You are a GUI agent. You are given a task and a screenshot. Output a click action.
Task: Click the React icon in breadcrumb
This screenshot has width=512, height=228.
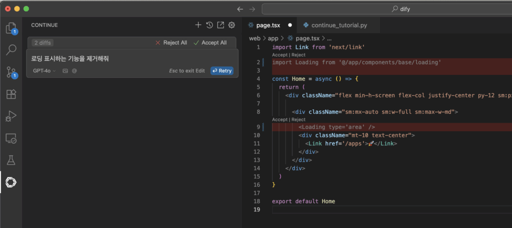(290, 38)
